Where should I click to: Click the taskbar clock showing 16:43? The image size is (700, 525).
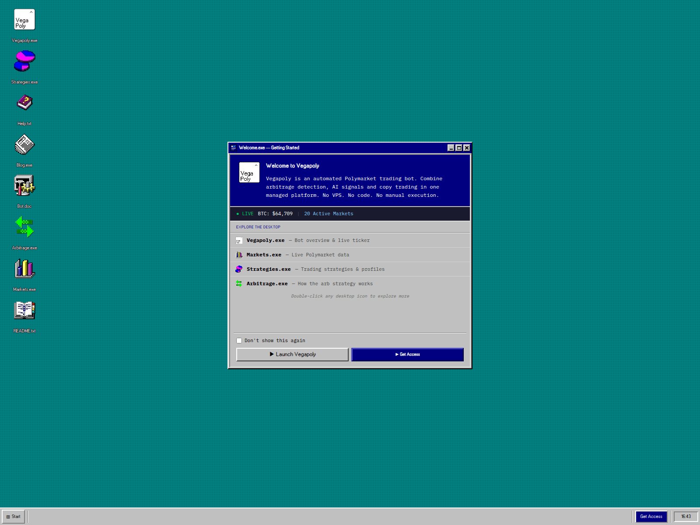686,517
